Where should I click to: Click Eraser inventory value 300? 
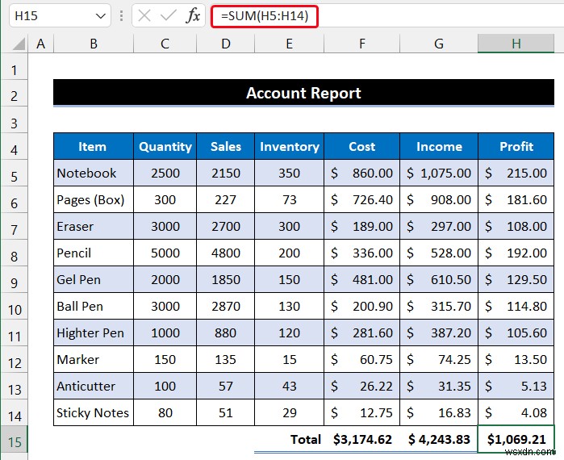coord(289,226)
